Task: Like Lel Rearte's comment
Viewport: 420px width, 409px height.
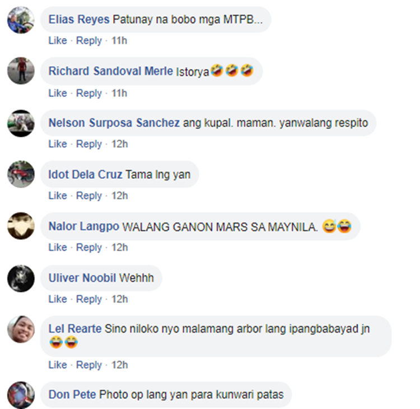Action: (x=58, y=365)
